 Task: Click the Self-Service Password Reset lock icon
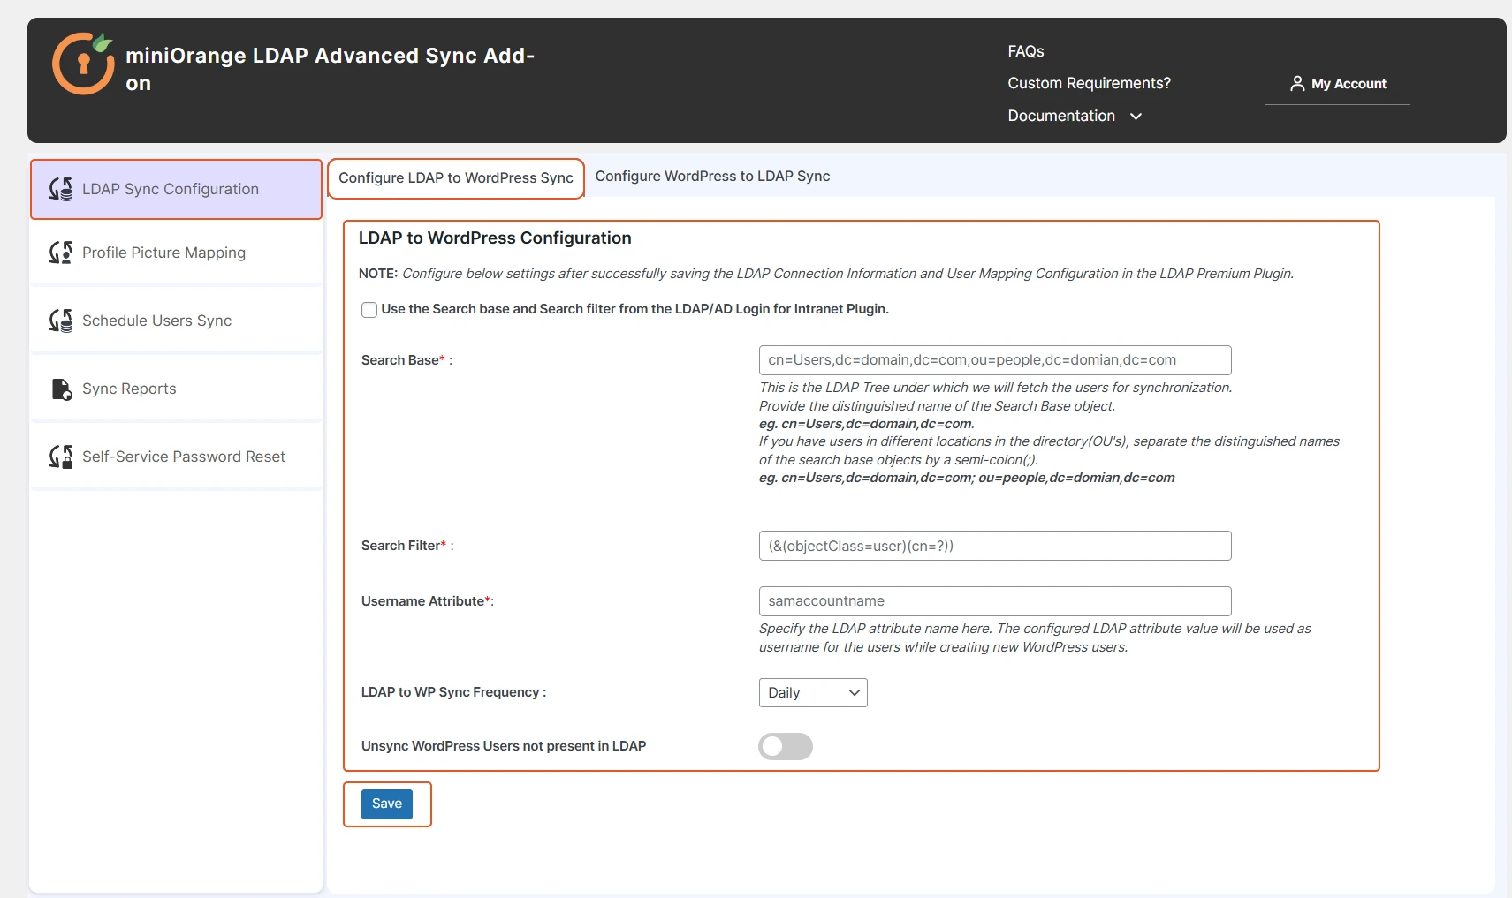[61, 457]
